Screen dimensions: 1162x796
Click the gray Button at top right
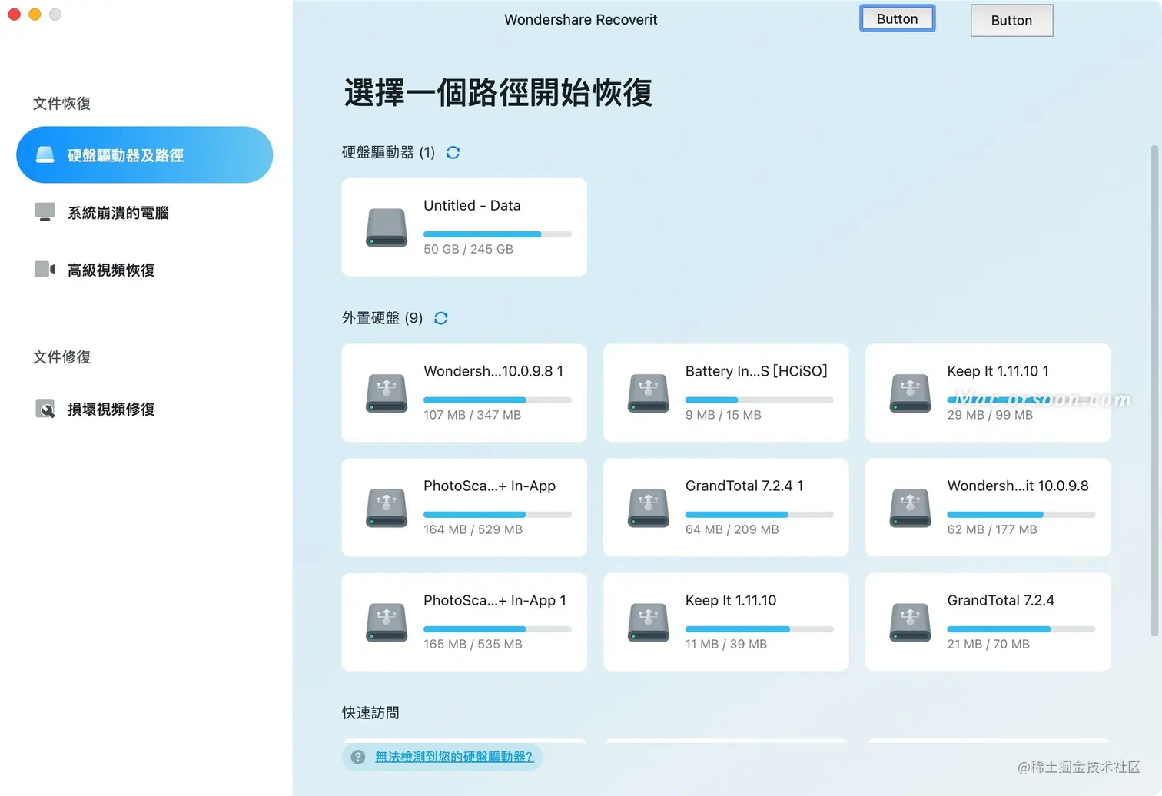(x=1011, y=21)
